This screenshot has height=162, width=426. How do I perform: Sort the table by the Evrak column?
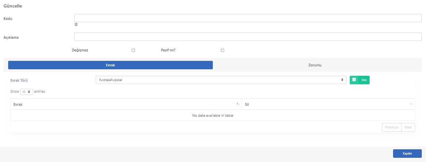click(126, 104)
